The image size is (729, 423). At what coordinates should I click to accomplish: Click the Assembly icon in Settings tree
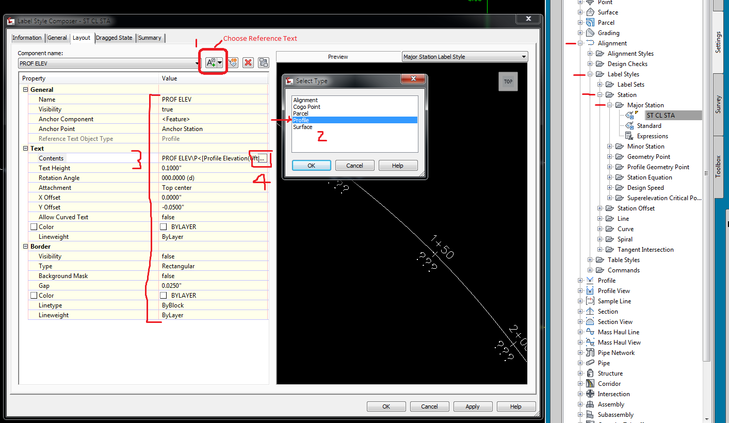(590, 404)
